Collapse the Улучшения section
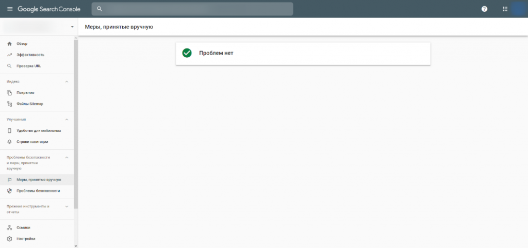 click(x=67, y=120)
